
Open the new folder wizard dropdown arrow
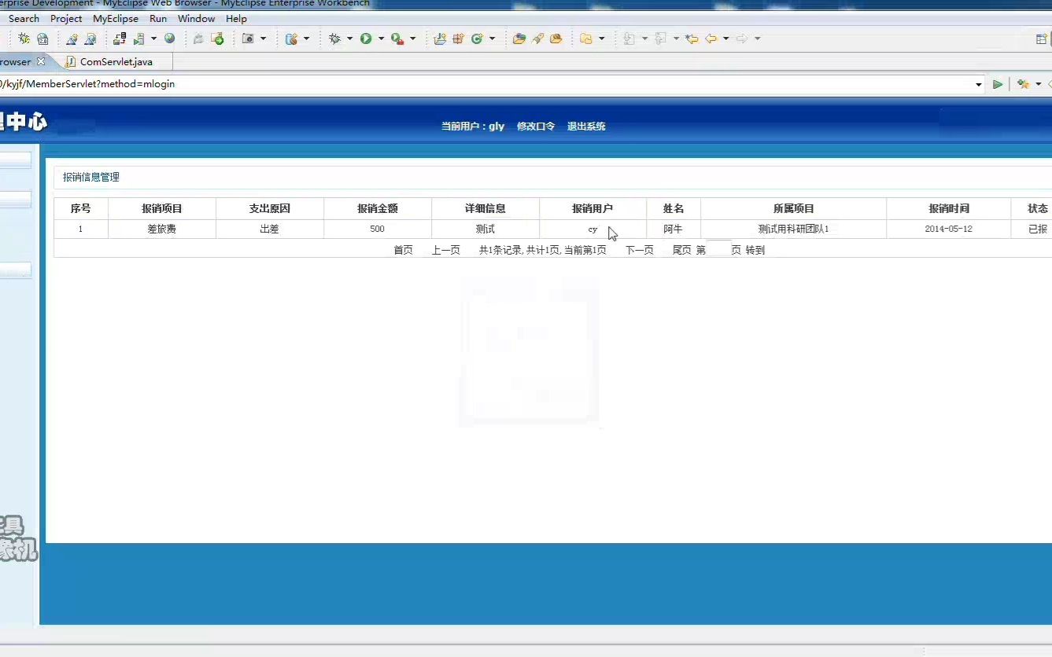(x=601, y=39)
